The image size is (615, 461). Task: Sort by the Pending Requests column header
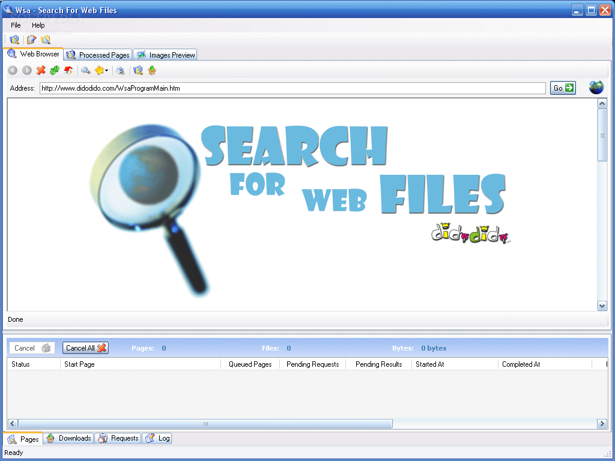pos(312,364)
